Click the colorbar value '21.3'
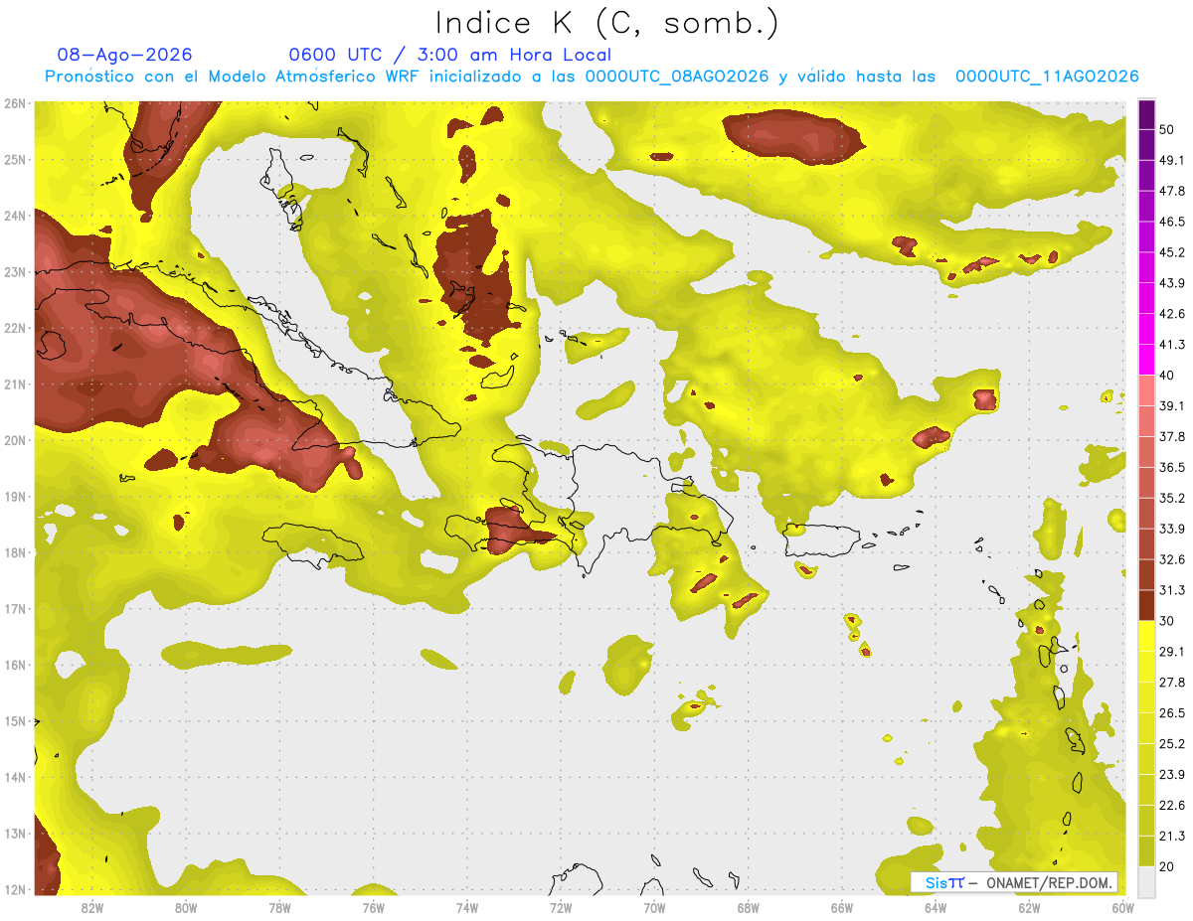Image resolution: width=1193 pixels, height=921 pixels. pyautogui.click(x=1172, y=837)
